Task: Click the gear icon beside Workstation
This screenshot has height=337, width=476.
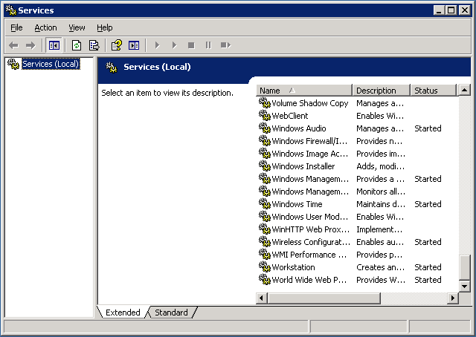Action: click(265, 267)
